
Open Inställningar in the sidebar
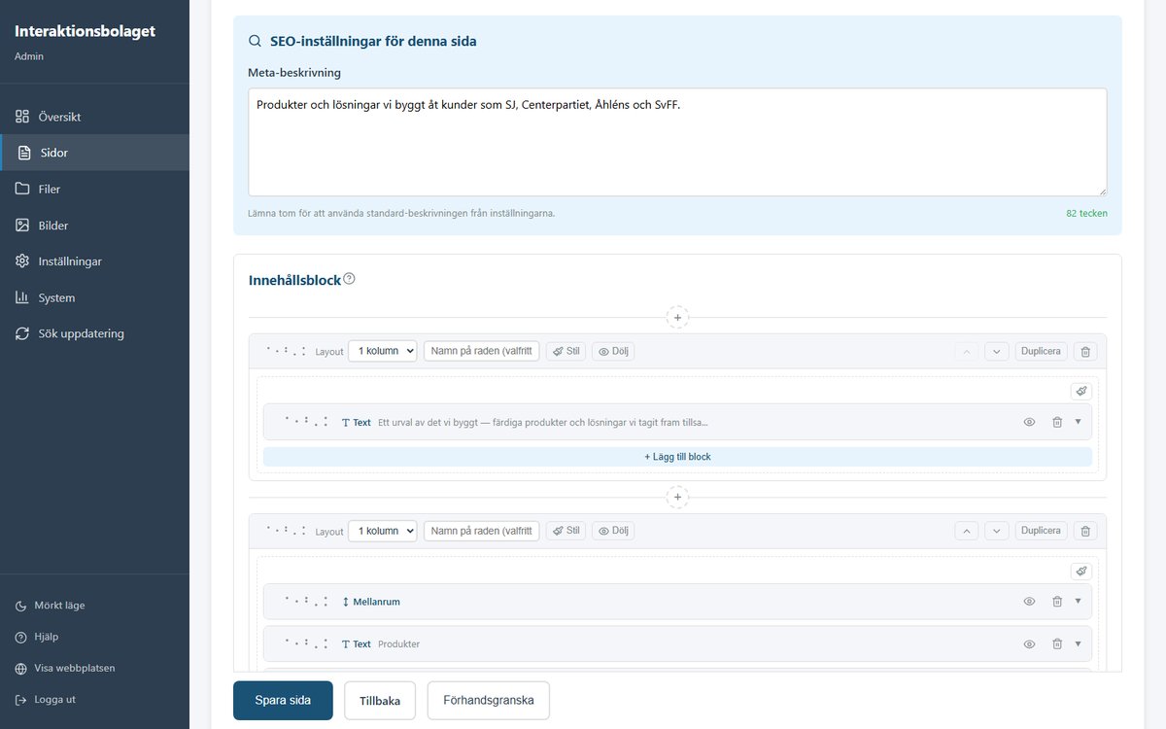point(94,261)
